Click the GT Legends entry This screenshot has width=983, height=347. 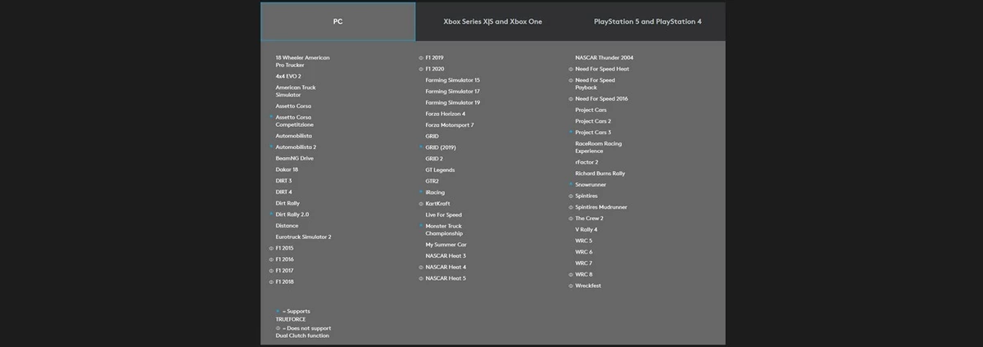(x=440, y=170)
